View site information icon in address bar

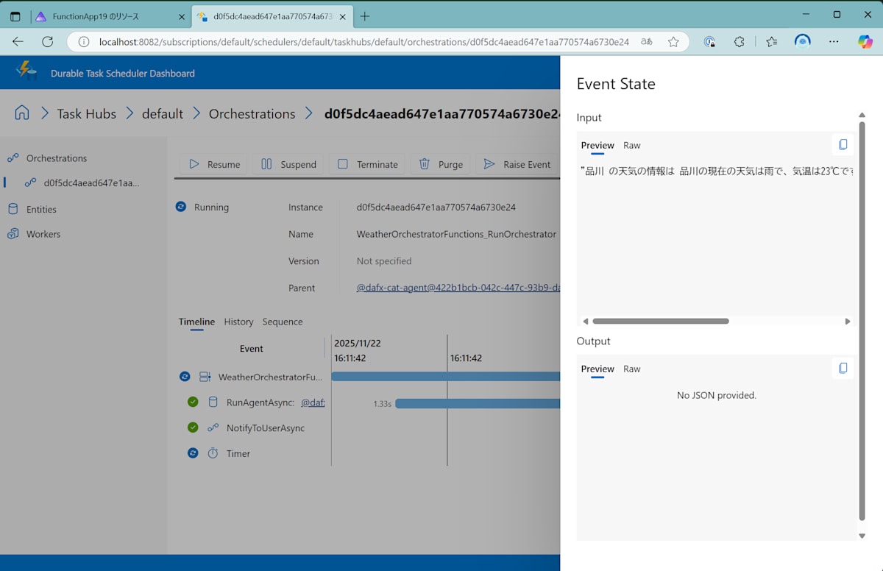click(84, 42)
